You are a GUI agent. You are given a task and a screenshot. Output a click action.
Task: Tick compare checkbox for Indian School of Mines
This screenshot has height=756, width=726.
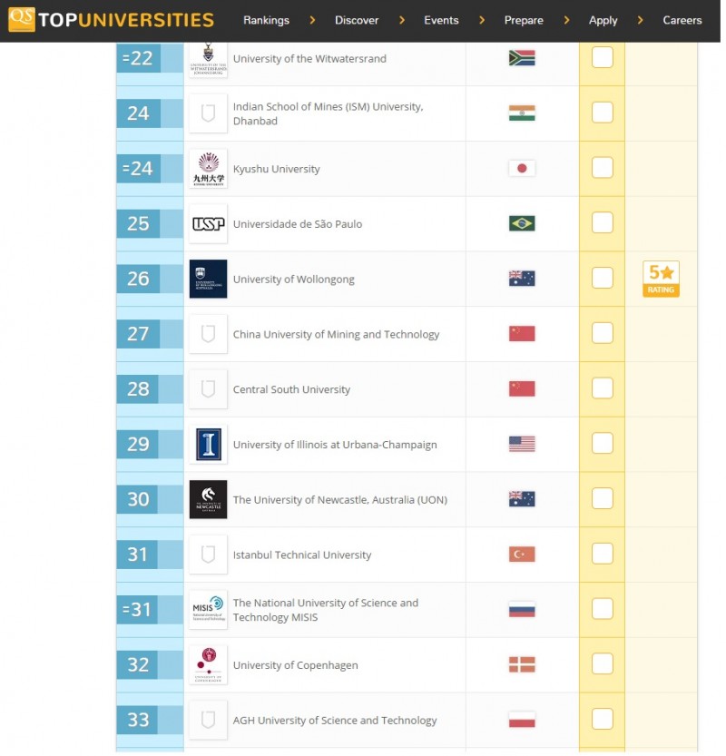point(602,113)
